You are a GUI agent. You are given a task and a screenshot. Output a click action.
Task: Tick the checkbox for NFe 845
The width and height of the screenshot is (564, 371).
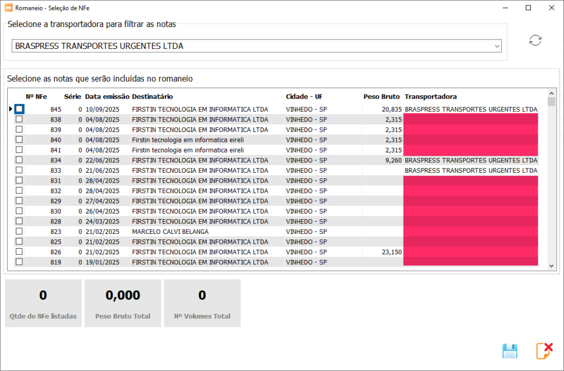point(19,109)
